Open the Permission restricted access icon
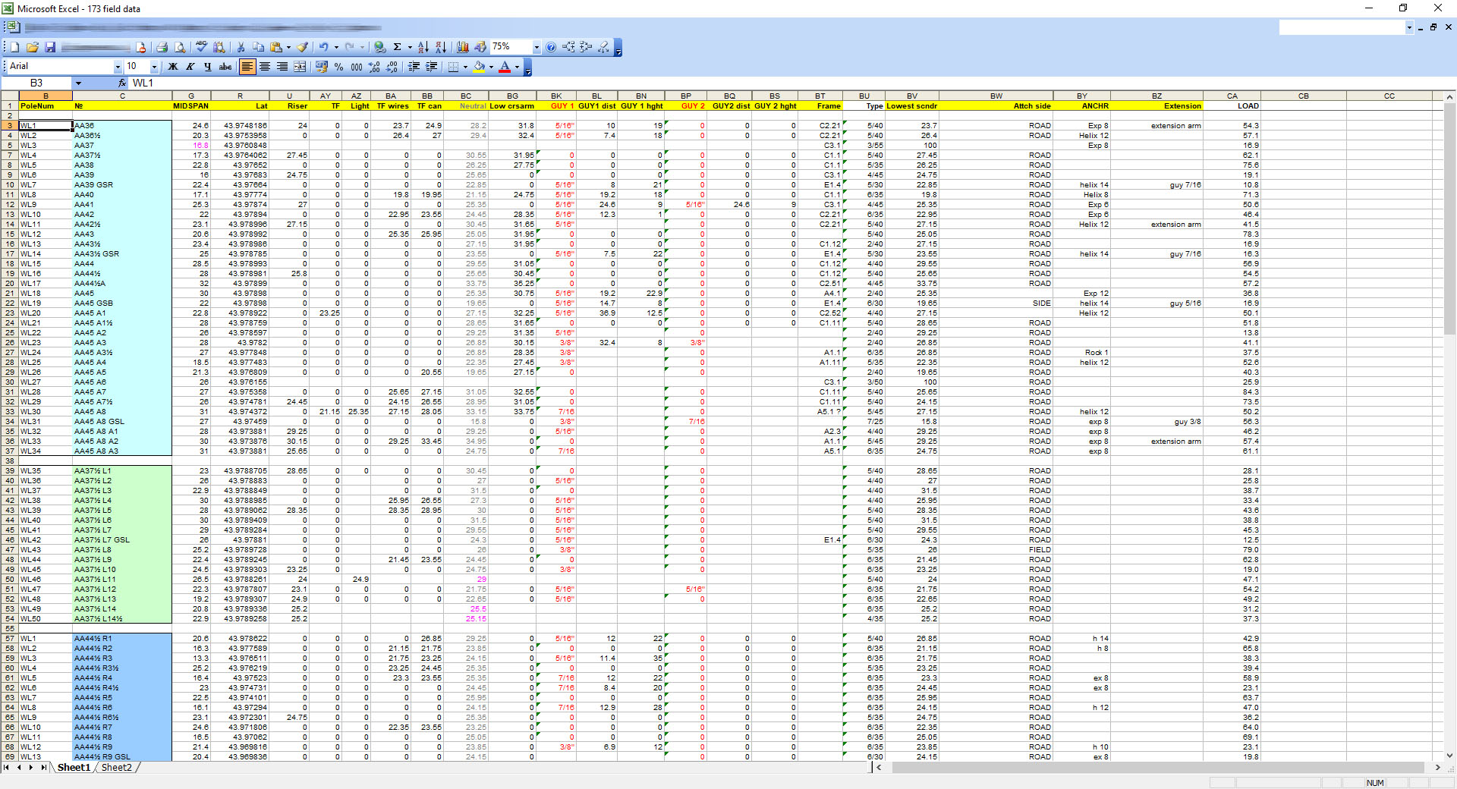Image resolution: width=1457 pixels, height=789 pixels. click(140, 47)
